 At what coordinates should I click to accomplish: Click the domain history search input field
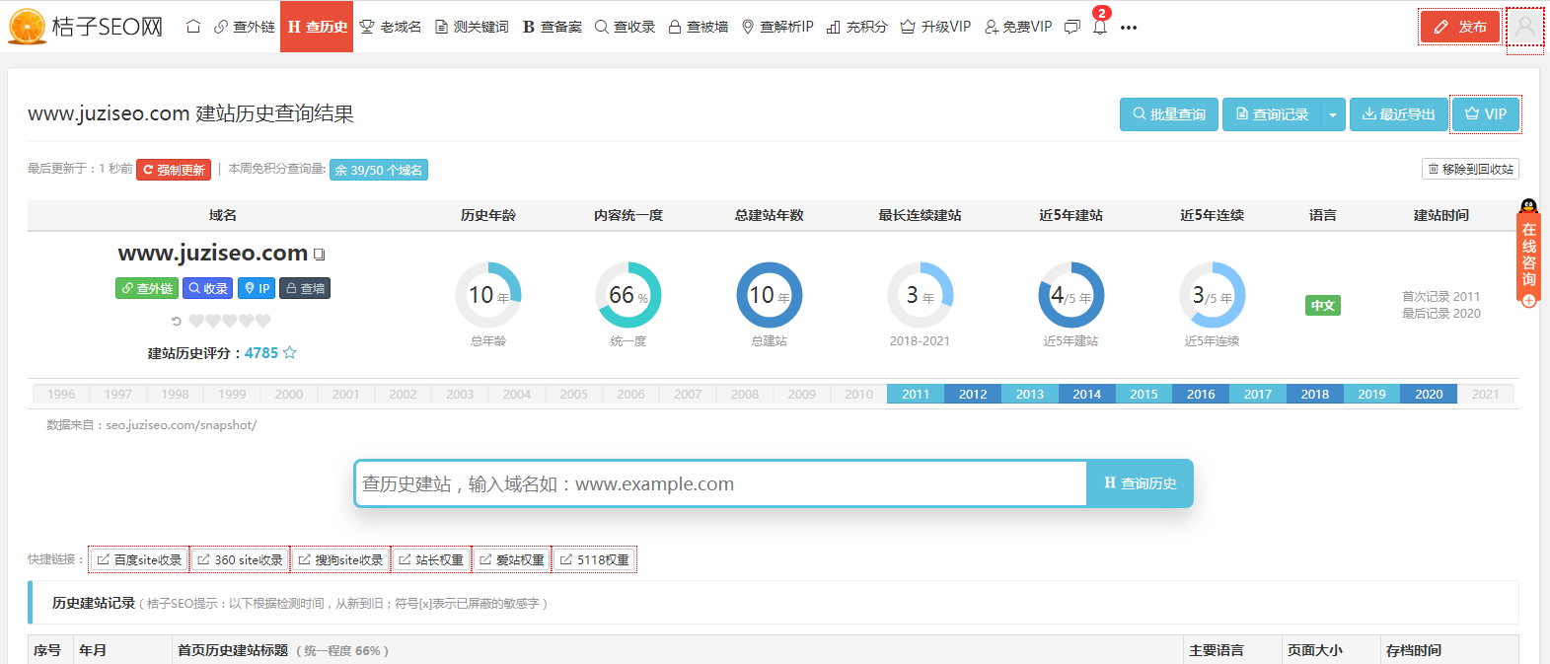720,483
